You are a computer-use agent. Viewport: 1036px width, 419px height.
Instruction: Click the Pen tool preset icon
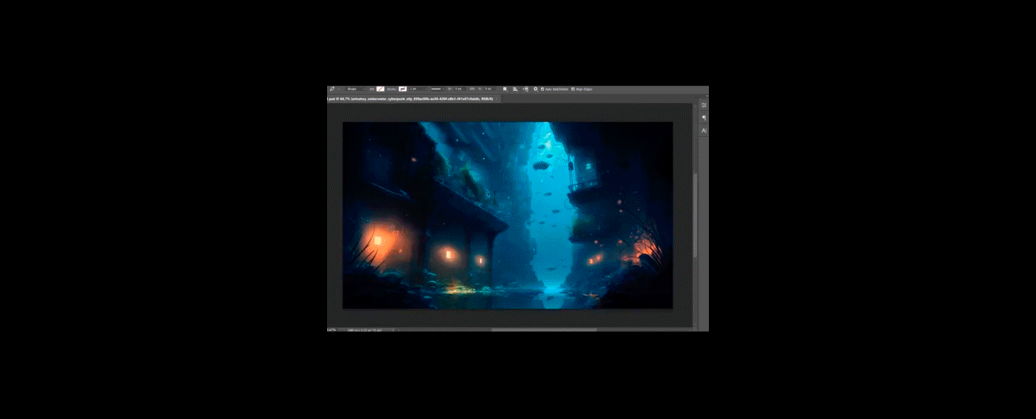click(x=332, y=89)
